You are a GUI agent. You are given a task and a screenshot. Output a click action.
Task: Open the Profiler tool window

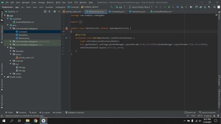(57, 113)
